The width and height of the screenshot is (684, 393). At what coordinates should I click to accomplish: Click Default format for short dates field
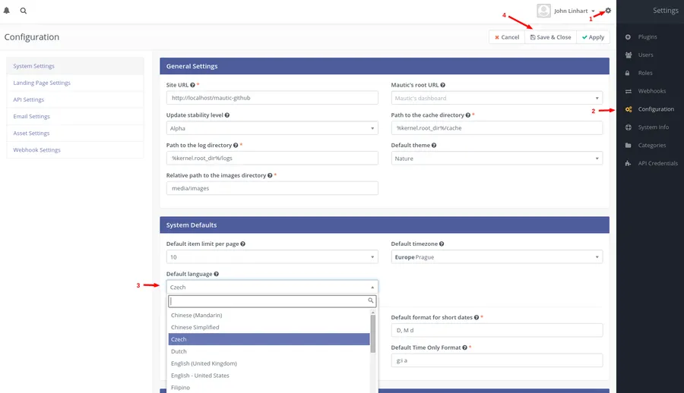coord(497,330)
